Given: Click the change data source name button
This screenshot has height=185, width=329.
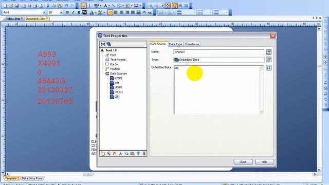Looking at the screenshot, I should (268, 52).
